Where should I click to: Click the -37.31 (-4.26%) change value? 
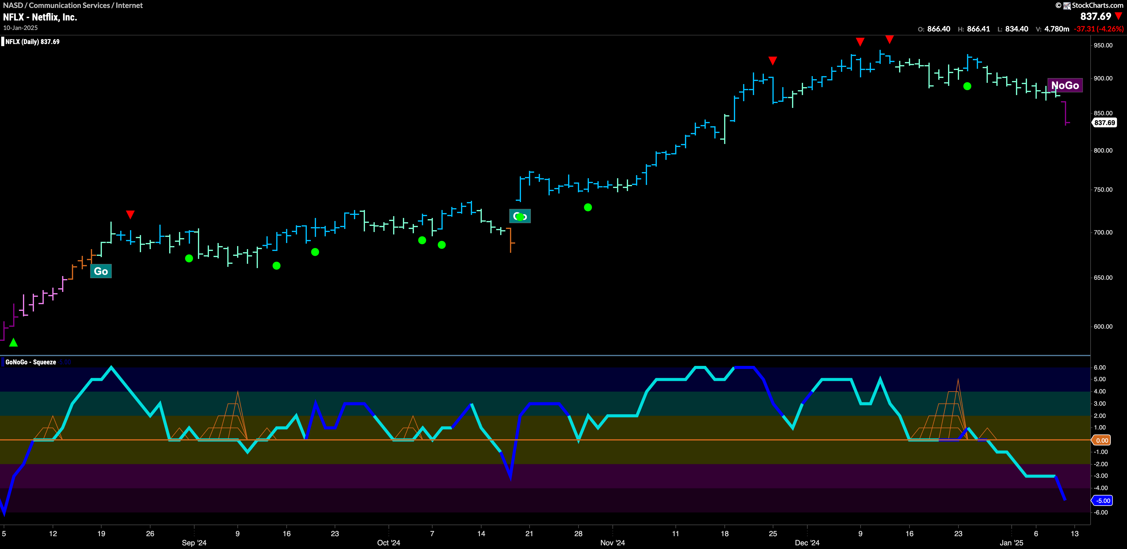[x=1099, y=29]
